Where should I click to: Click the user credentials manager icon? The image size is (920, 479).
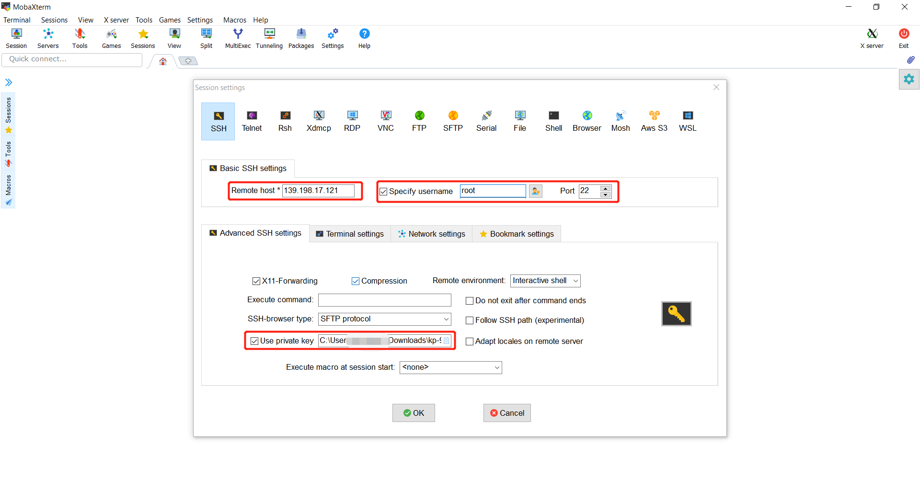[536, 191]
